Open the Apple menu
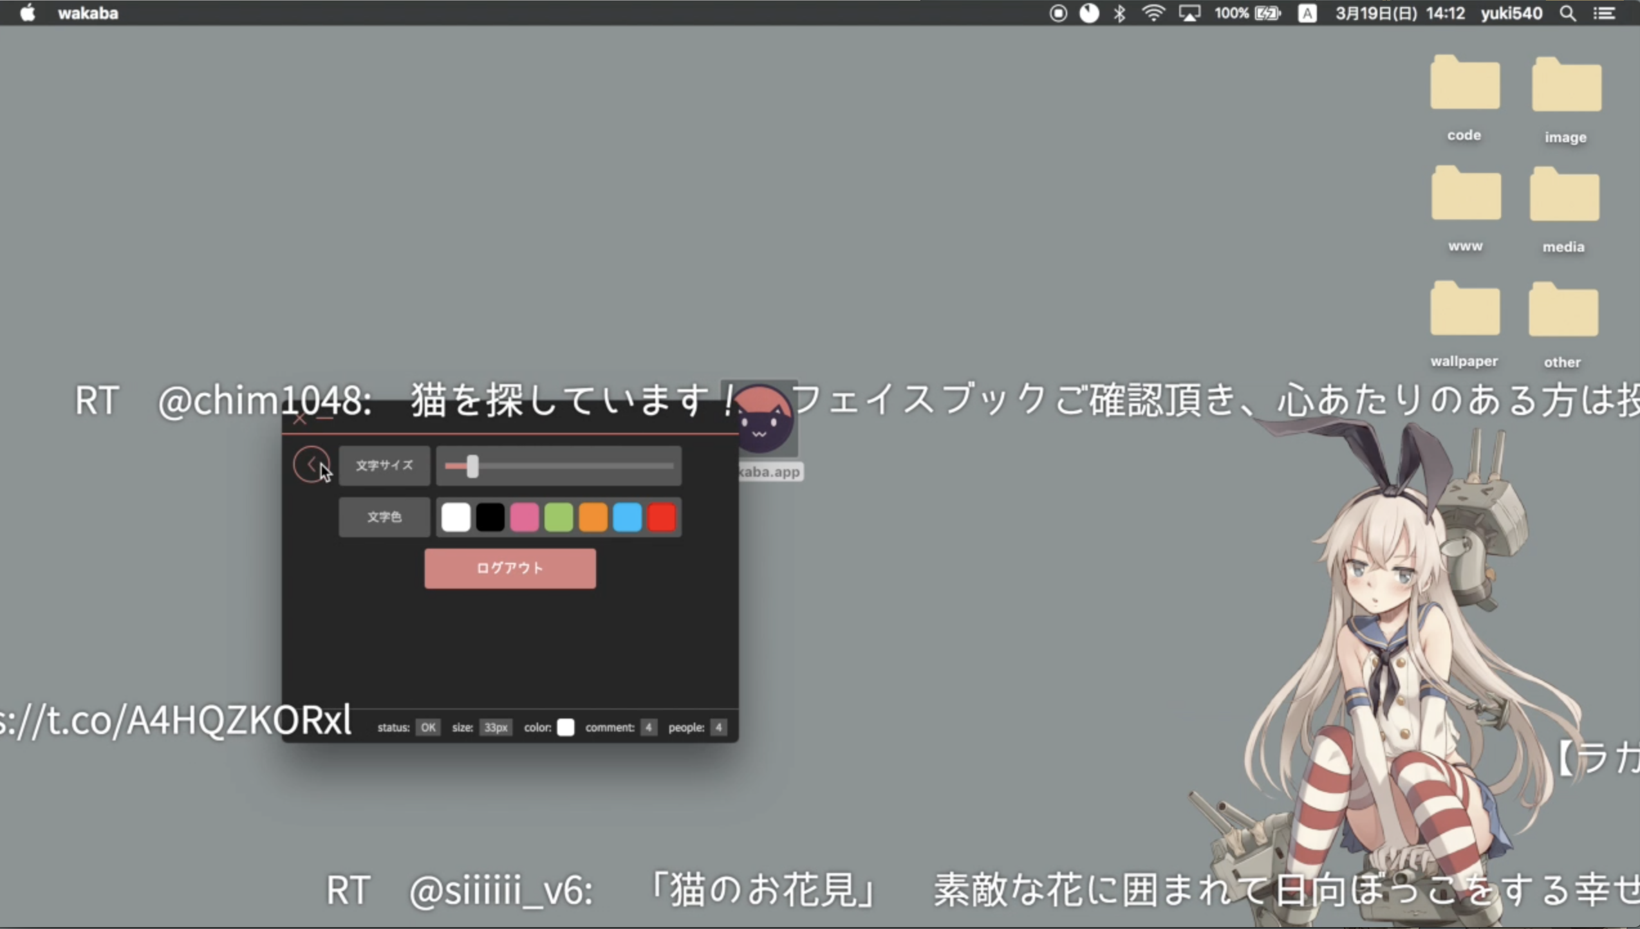 tap(27, 14)
